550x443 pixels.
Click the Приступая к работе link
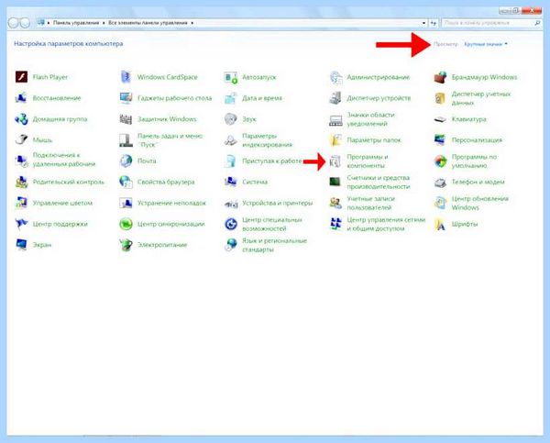click(x=272, y=161)
